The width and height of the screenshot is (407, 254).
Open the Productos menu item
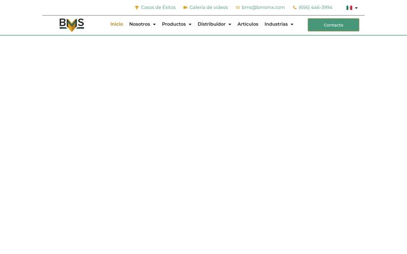pos(174,24)
